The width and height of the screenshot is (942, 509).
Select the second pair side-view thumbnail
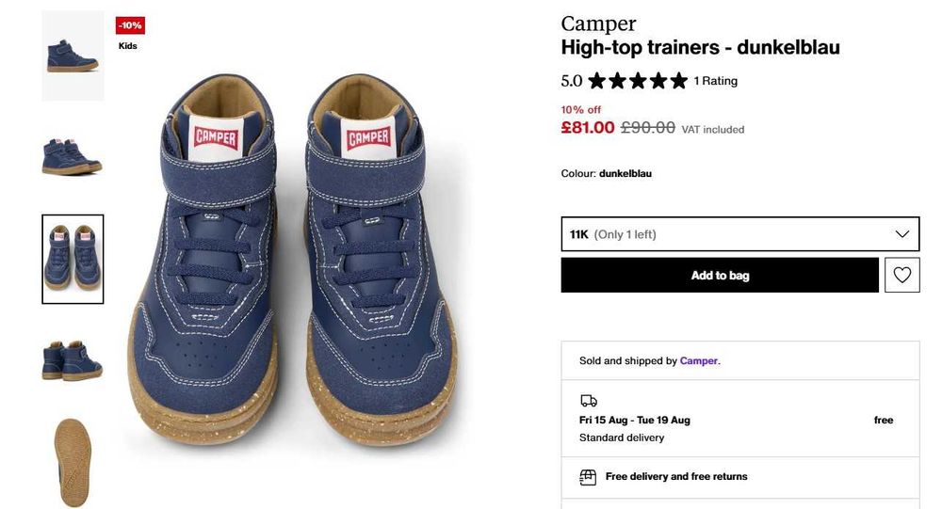(x=73, y=156)
